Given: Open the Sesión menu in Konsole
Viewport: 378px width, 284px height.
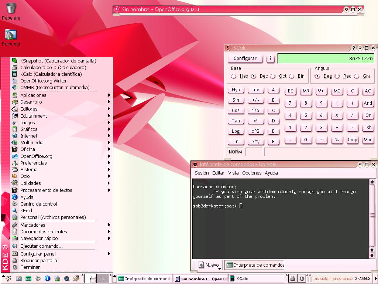Looking at the screenshot, I should [x=202, y=173].
